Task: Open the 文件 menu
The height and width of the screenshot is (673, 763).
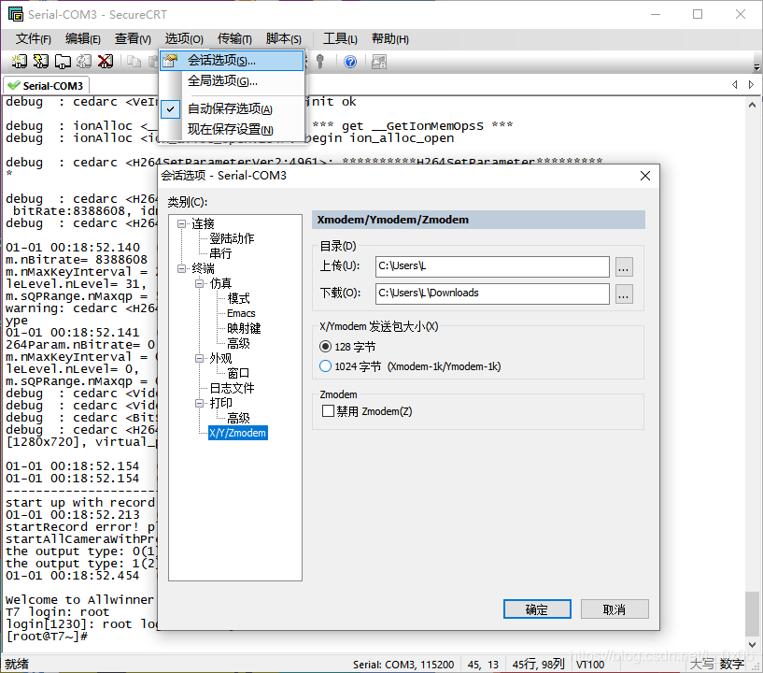Action: click(x=33, y=39)
